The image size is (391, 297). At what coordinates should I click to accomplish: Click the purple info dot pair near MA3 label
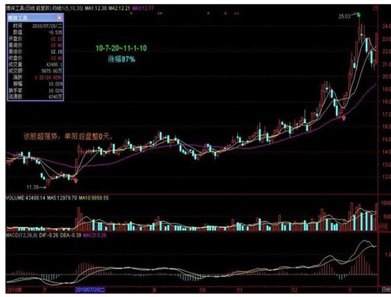[x=160, y=13]
